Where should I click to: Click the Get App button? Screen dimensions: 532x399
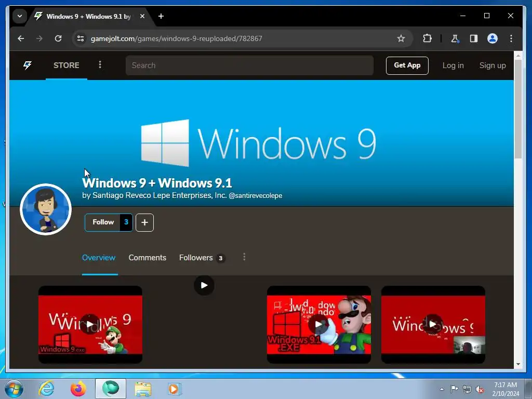(407, 65)
